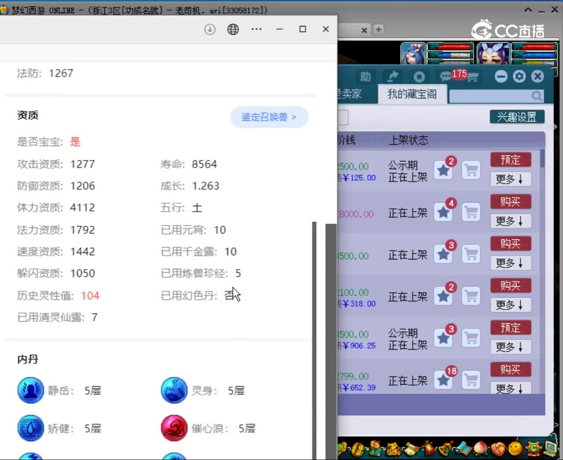Click the smiley face icon in bottom bar
This screenshot has height=460, width=563.
(515, 449)
